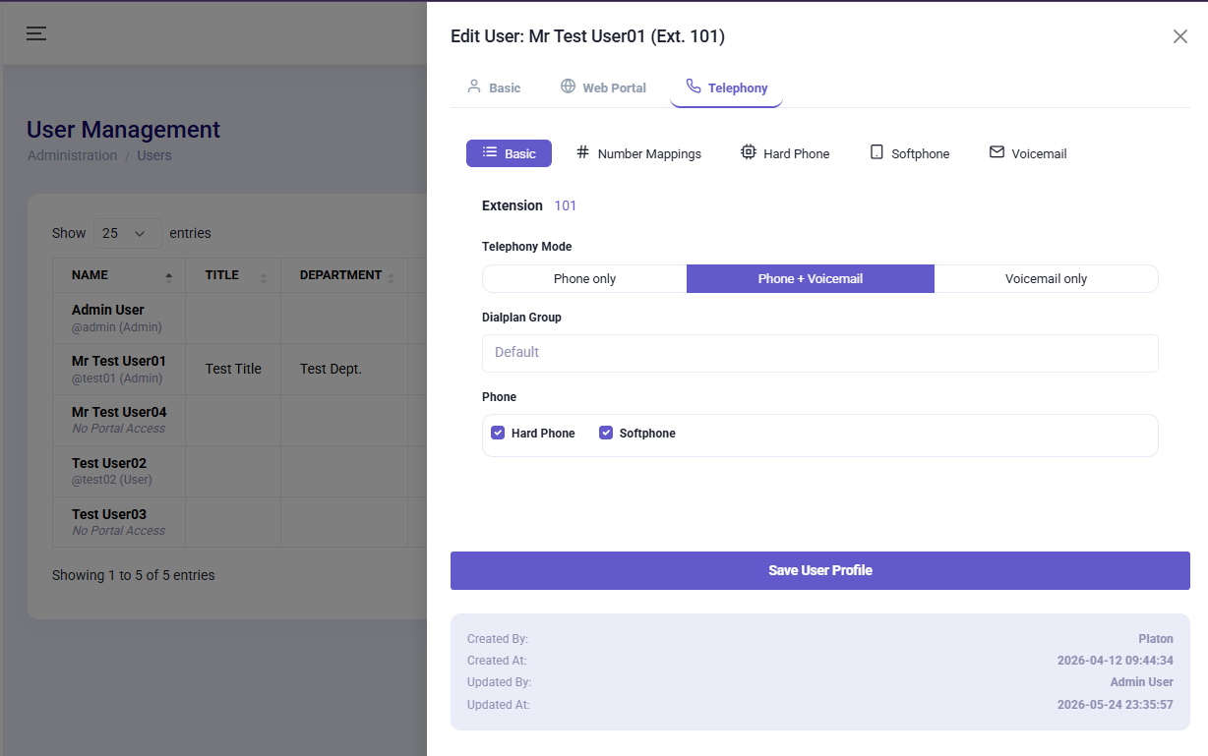Open the Show 25 entries dropdown

127,233
